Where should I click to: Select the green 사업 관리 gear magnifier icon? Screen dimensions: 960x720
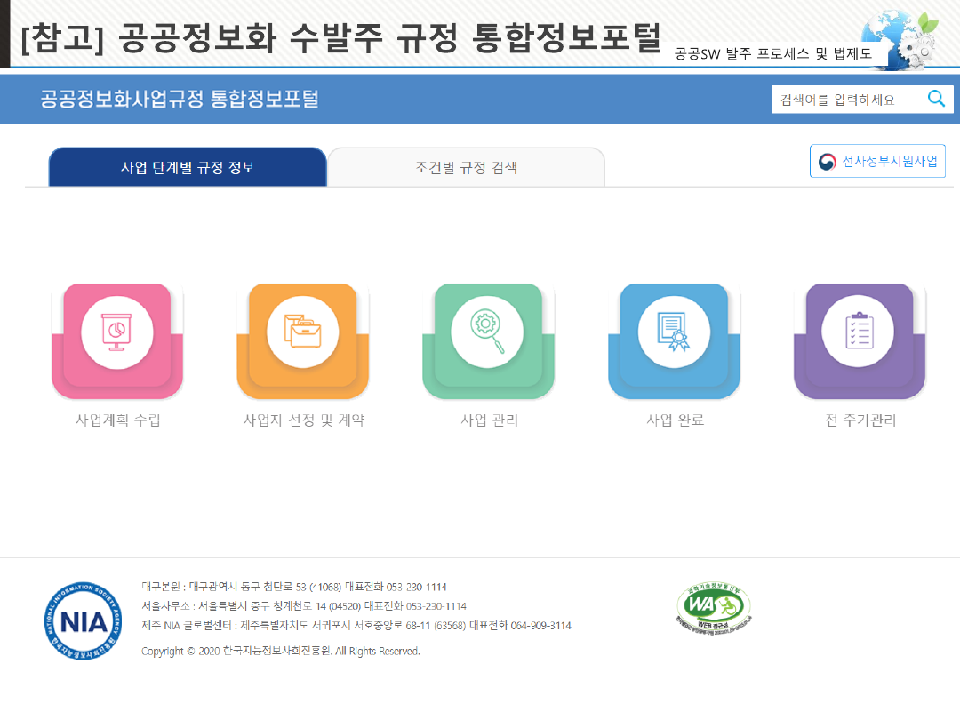click(488, 331)
